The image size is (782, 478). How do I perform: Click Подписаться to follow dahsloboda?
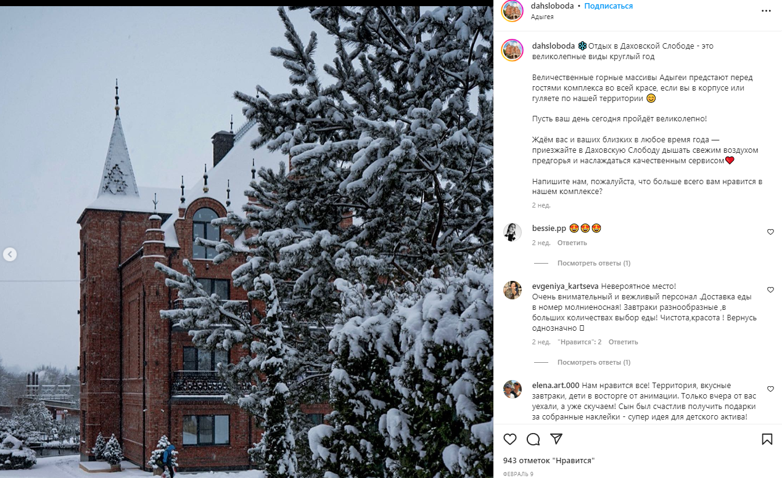609,6
